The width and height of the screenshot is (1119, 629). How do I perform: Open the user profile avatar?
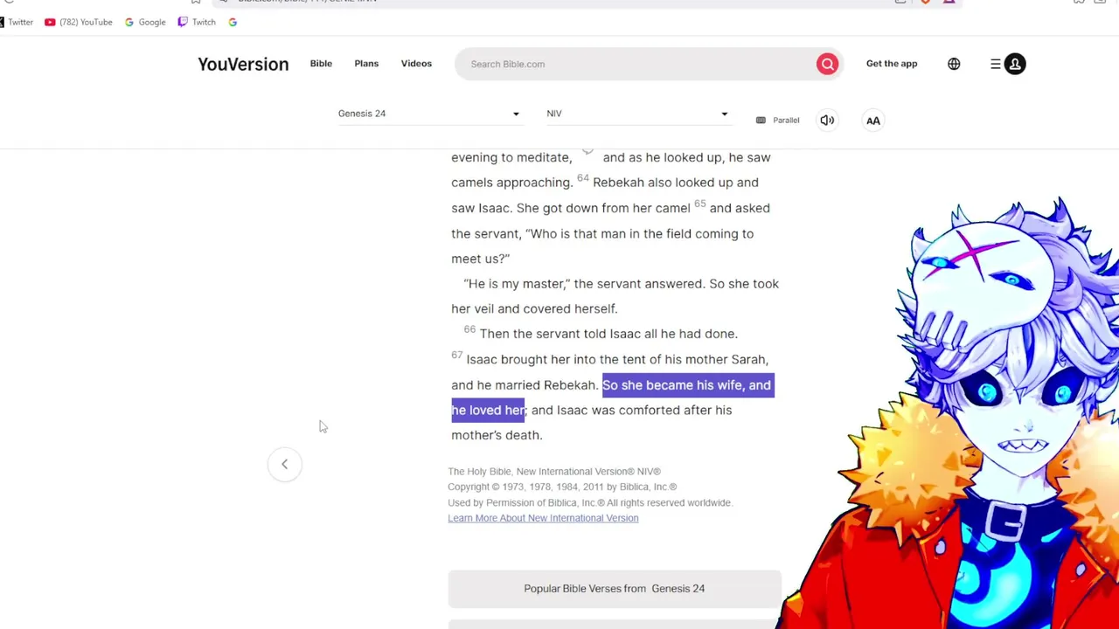(x=1015, y=64)
